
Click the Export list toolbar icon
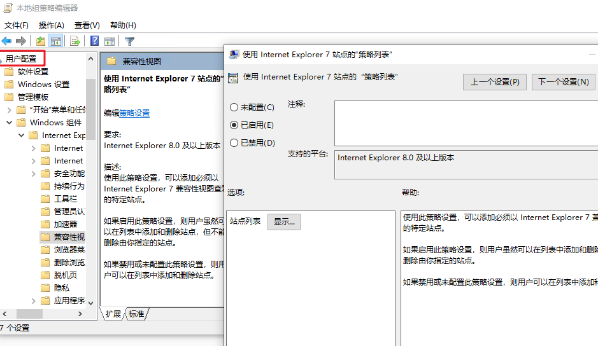75,41
